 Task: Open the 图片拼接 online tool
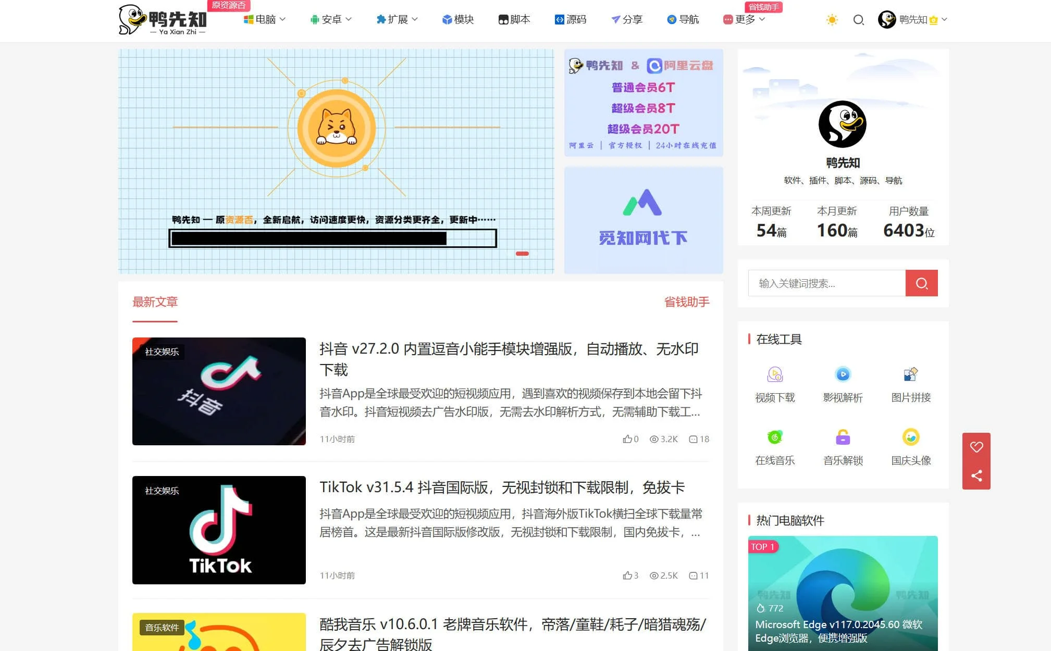click(x=911, y=385)
